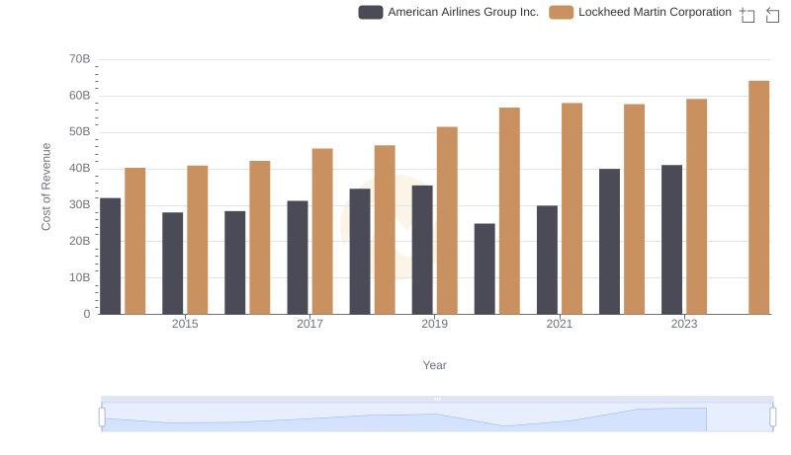
Task: Click the 2015 x-axis label
Action: (185, 324)
